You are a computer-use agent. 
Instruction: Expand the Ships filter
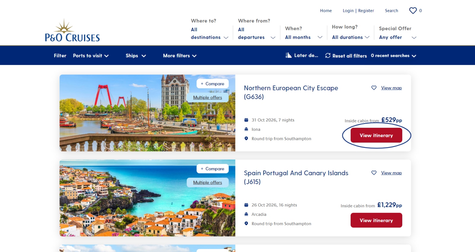136,56
